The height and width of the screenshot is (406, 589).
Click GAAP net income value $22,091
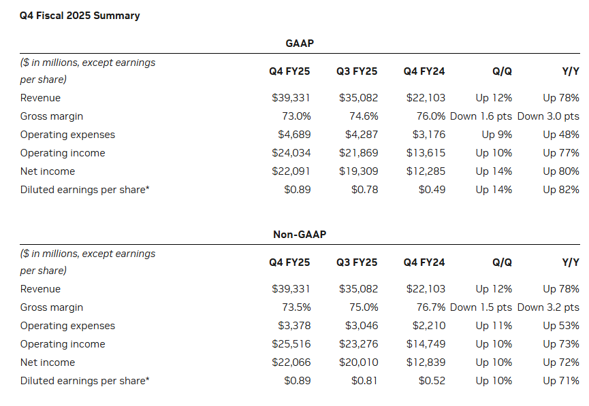point(291,171)
